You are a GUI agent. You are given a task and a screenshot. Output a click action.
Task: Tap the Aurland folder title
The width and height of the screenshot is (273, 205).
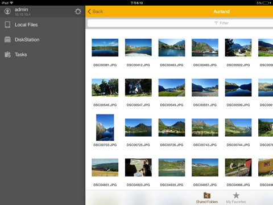(x=221, y=11)
